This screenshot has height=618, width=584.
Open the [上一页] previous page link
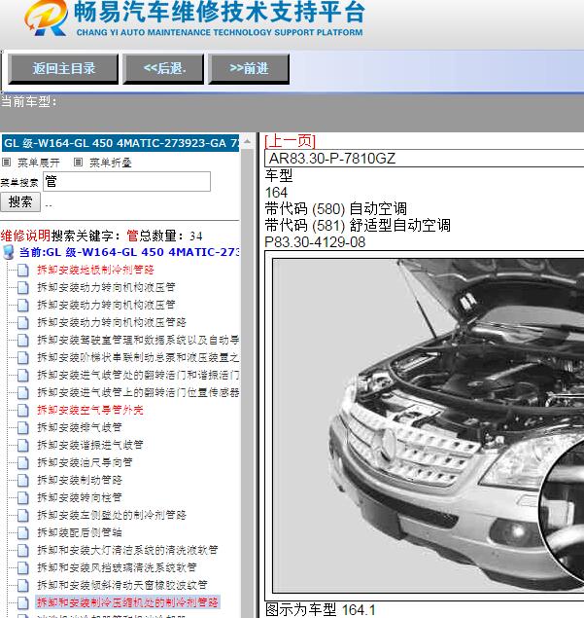coord(290,141)
